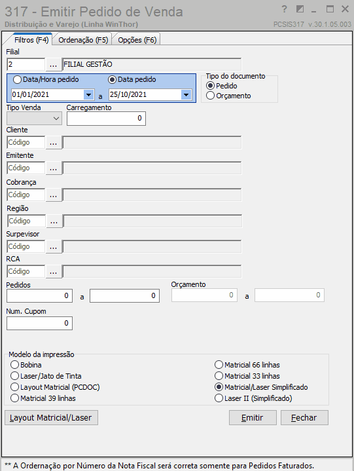Switch to the Ordenação (F5) tab
354x471 pixels.
point(83,40)
